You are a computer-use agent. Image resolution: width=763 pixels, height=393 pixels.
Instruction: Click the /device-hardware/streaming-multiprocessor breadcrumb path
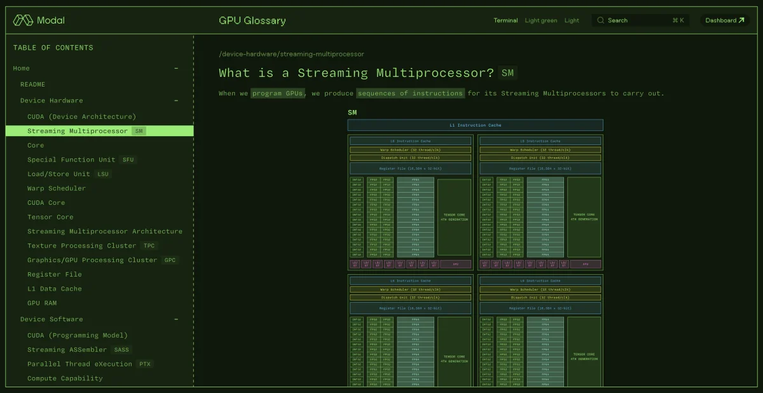click(x=291, y=54)
